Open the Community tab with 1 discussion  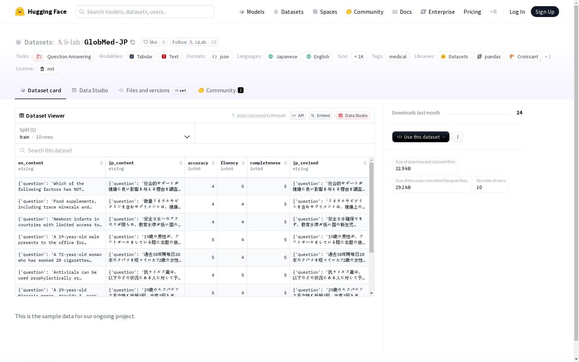pyautogui.click(x=221, y=90)
